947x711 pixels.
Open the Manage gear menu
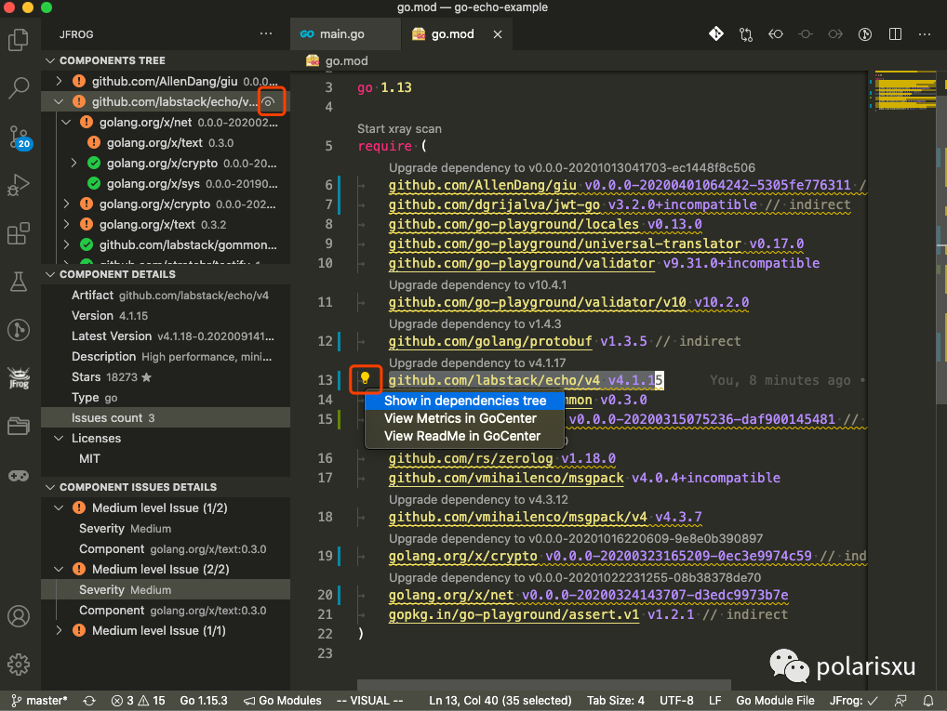click(19, 664)
